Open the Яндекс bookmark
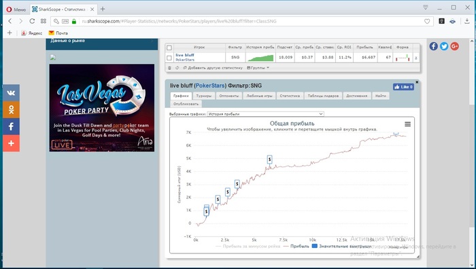 click(x=31, y=33)
